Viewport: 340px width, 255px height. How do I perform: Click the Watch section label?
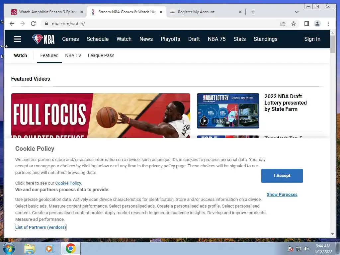pos(20,55)
